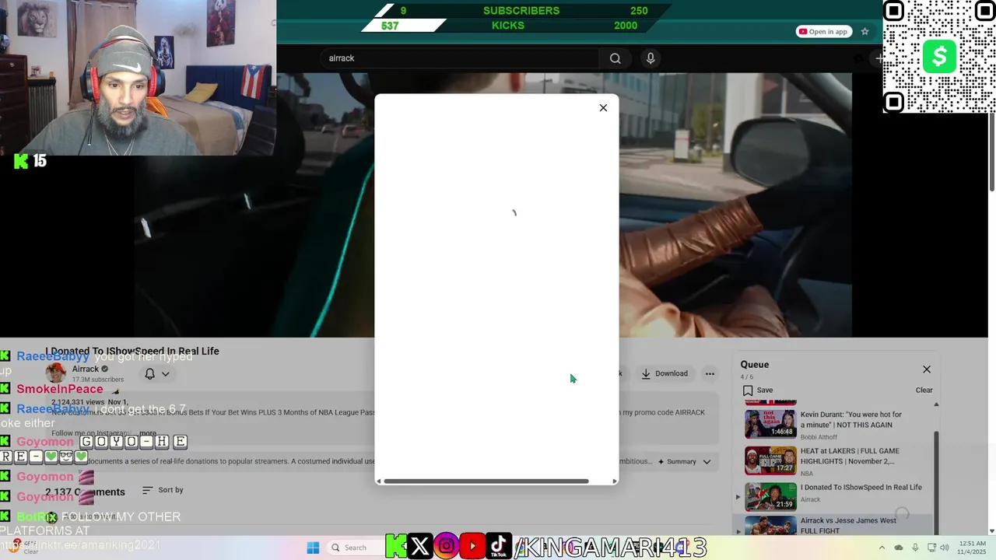This screenshot has width=996, height=560.
Task: Click dialog scrollbar left arrow
Action: click(x=379, y=481)
